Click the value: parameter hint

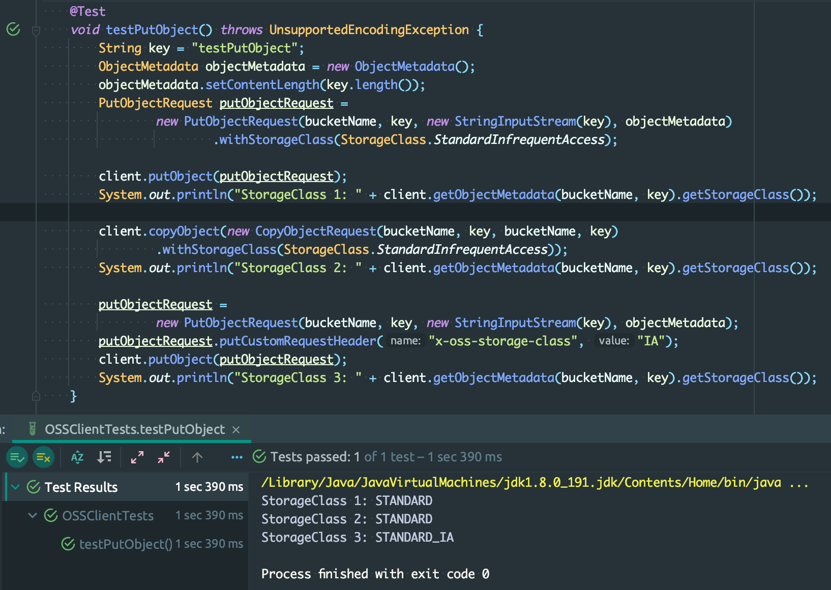(x=614, y=341)
